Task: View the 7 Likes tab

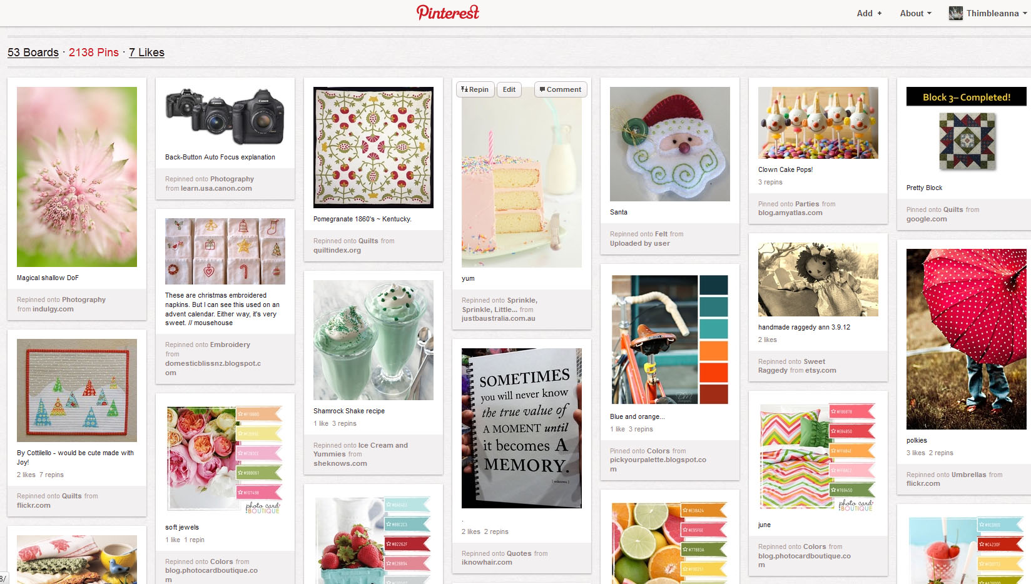Action: [146, 53]
